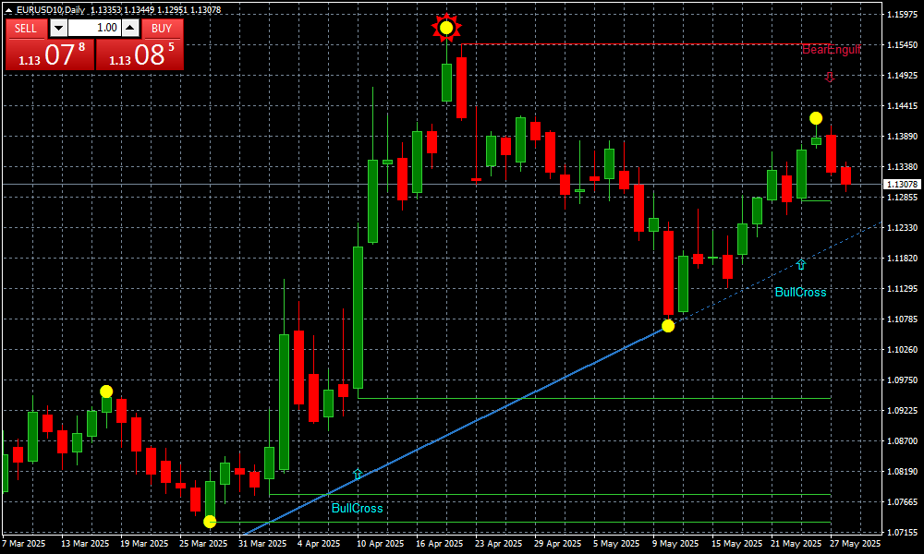Click the cyan up arrow near 10 Apr BullCross
The width and height of the screenshot is (924, 554).
pyautogui.click(x=359, y=474)
